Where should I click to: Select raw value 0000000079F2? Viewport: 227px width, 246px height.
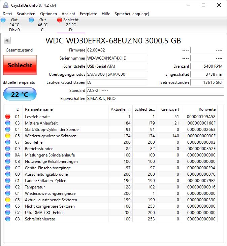click(x=201, y=181)
